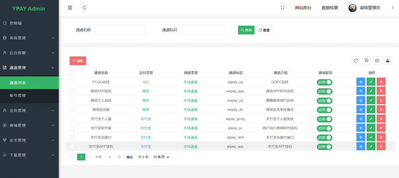Expand 会员管理 menu in sidebar

pos(29,111)
